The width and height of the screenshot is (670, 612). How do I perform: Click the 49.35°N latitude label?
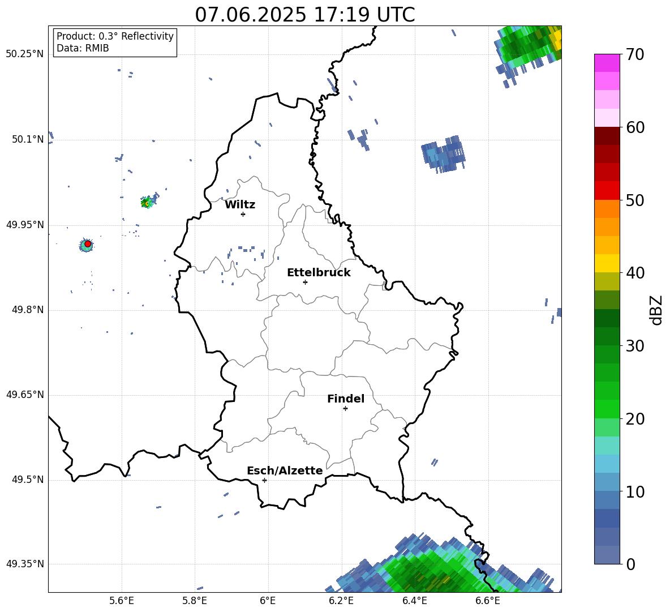pos(25,564)
